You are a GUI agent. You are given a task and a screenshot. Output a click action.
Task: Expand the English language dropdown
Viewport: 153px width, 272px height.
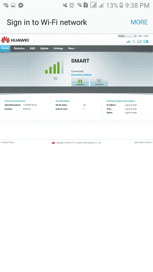click(127, 36)
